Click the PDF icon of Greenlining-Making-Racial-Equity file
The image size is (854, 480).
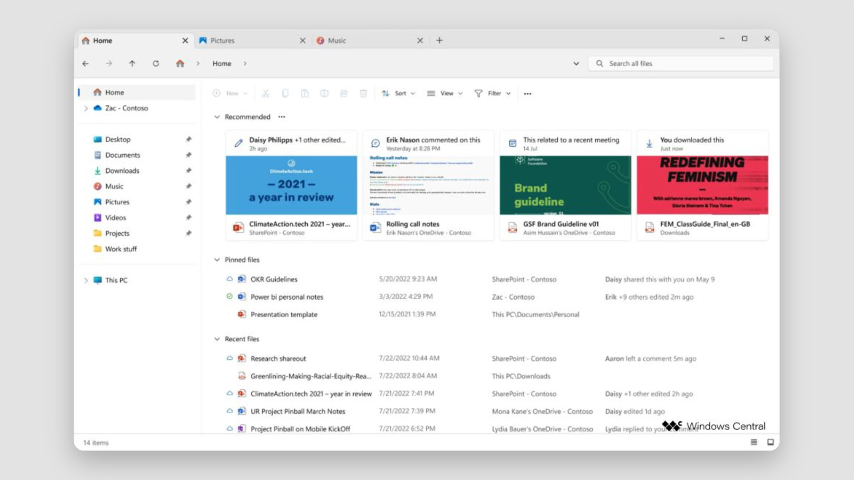[x=242, y=376]
